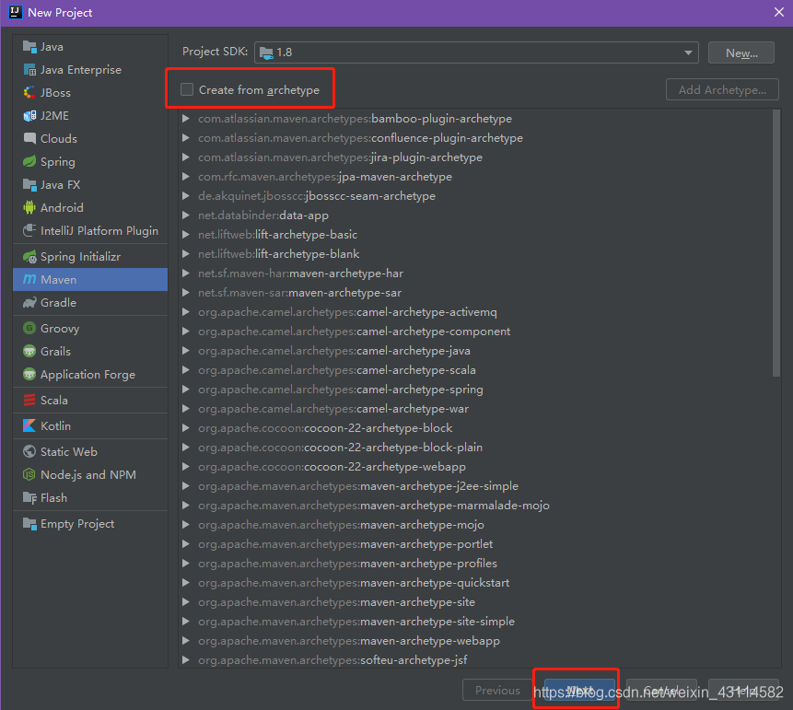This screenshot has height=710, width=793.
Task: Click the Flash icon
Action: pyautogui.click(x=29, y=497)
